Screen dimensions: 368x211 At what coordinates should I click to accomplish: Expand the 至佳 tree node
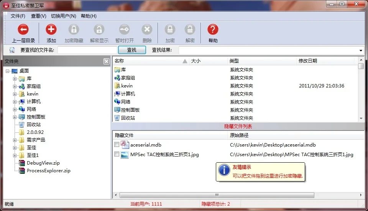click(15, 148)
